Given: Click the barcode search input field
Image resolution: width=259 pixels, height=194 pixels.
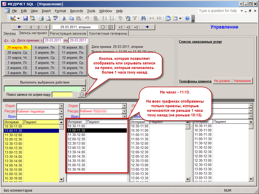Looking at the screenshot, I should [62, 94].
